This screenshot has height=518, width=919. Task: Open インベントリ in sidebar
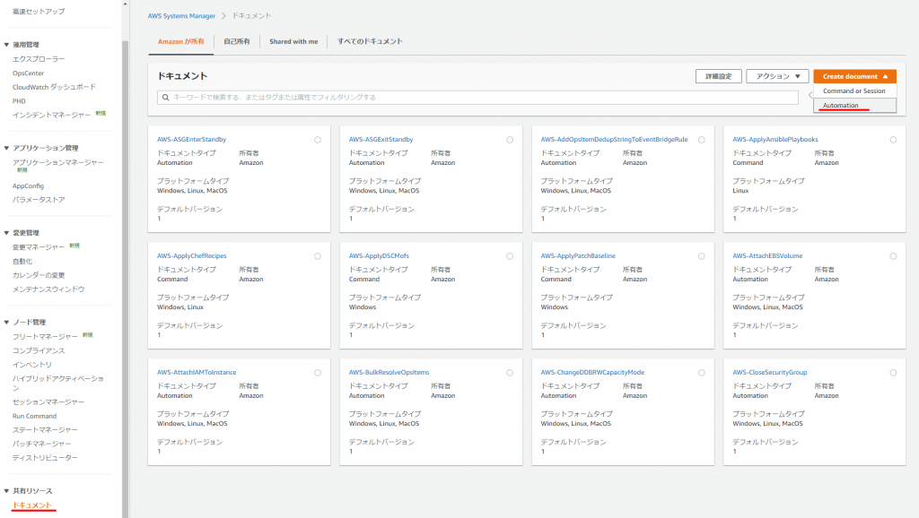(x=32, y=366)
